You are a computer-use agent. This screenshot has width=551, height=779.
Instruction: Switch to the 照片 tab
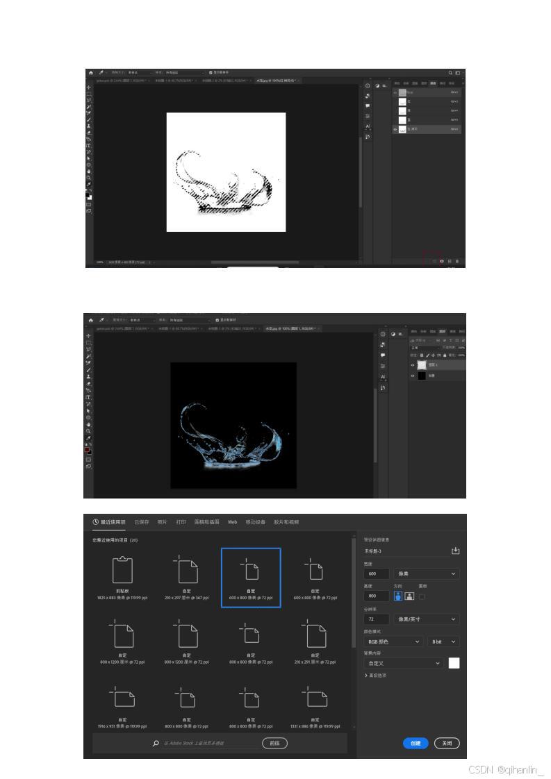pos(163,522)
